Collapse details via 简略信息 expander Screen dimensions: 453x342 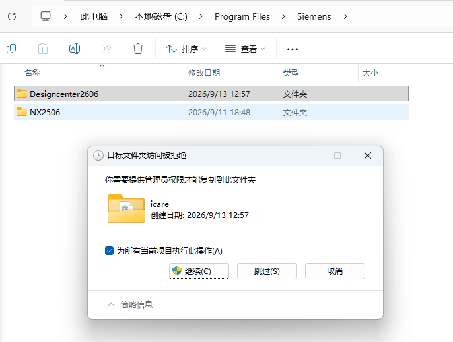pyautogui.click(x=130, y=305)
